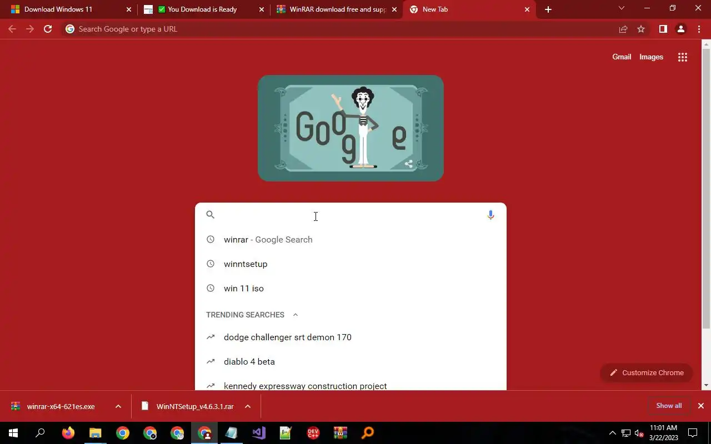
Task: Open the Google apps grid
Action: [x=683, y=57]
